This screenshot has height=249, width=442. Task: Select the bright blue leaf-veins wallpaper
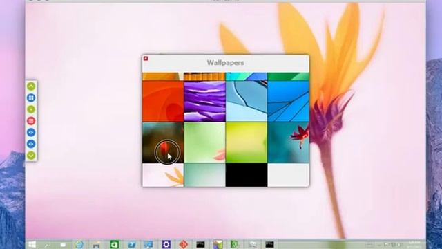click(288, 102)
